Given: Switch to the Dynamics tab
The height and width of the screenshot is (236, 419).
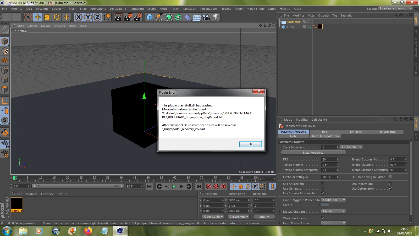Looking at the screenshot, I should pyautogui.click(x=356, y=132).
